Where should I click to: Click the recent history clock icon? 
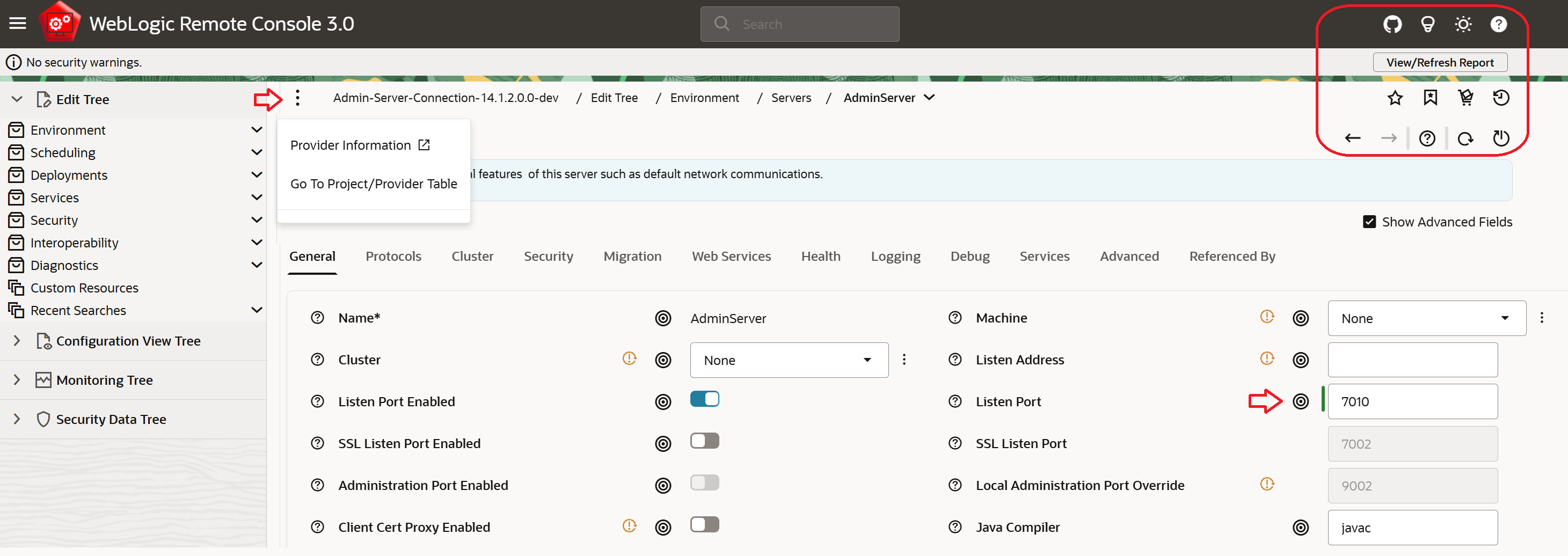1501,98
